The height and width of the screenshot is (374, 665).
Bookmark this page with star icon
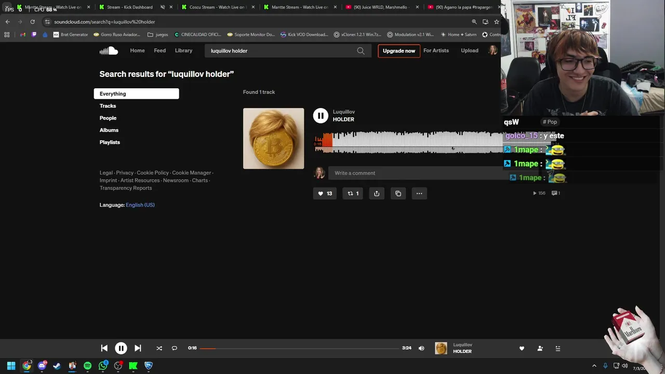497,22
